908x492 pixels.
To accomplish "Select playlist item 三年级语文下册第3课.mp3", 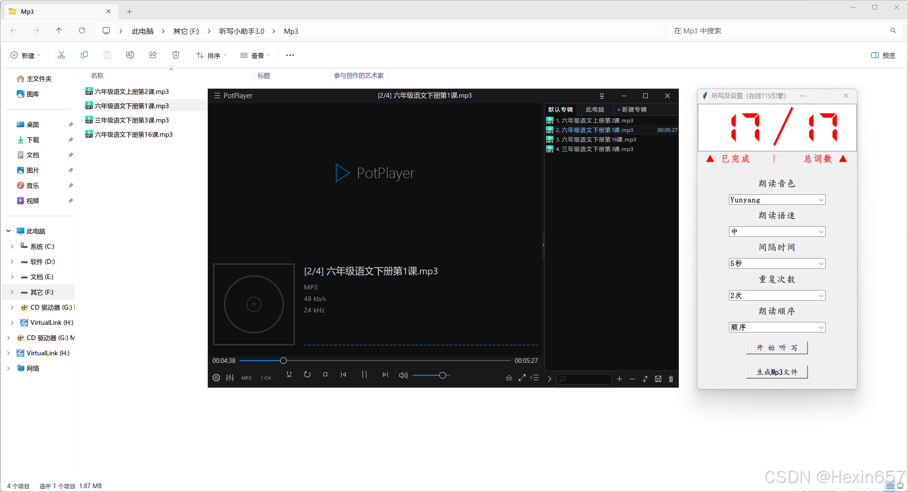I will coord(612,149).
